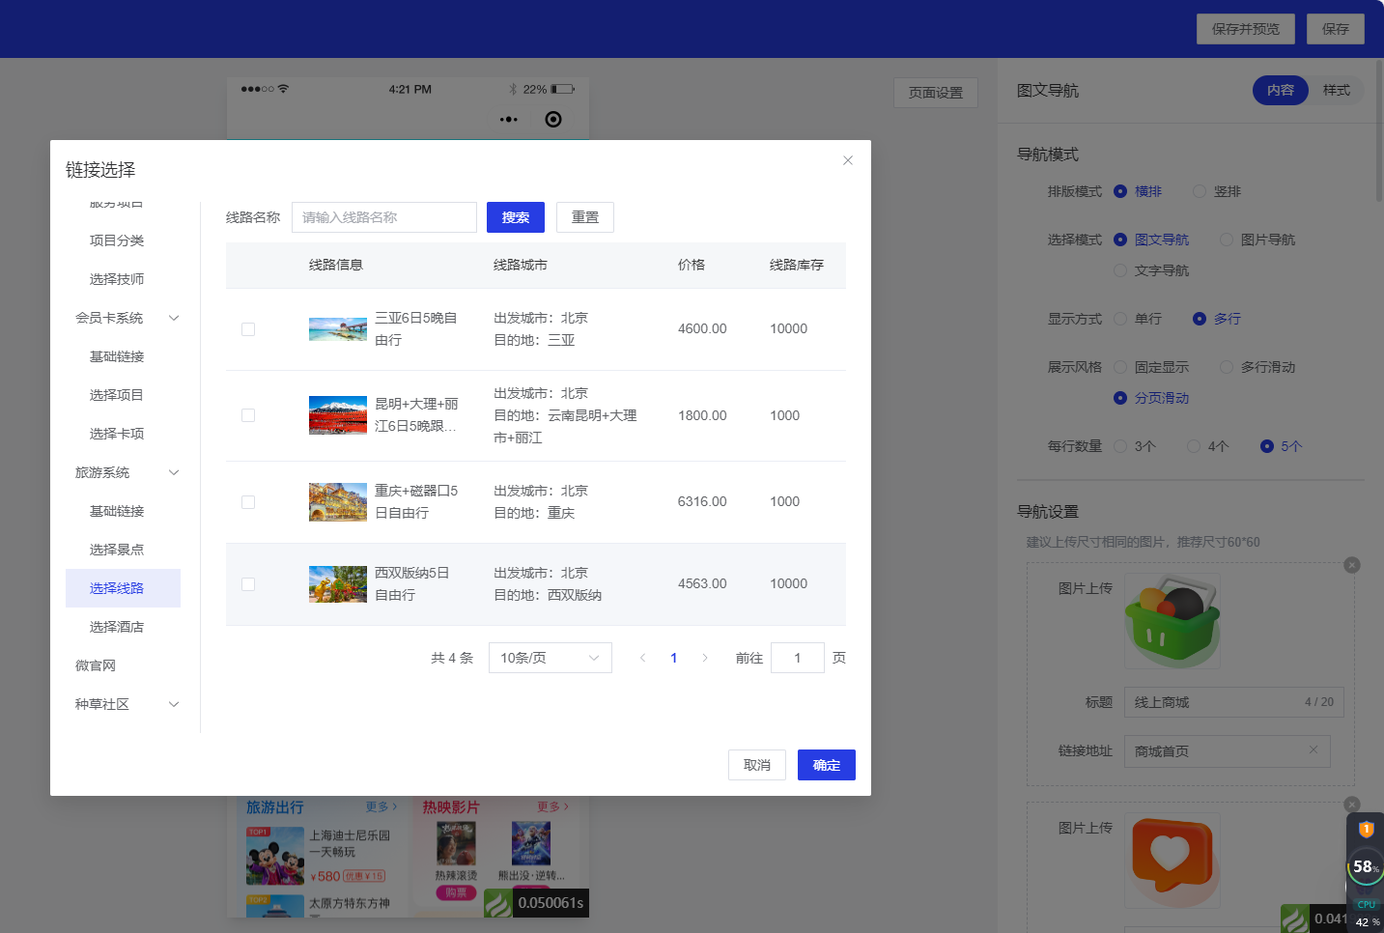1384x933 pixels.
Task: Clear the 商城首页 link address field
Action: 1313,750
